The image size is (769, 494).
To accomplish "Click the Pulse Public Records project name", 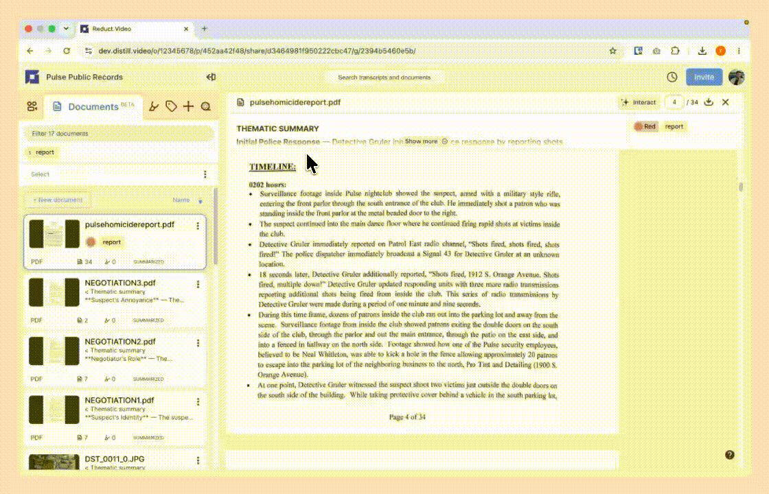I will click(84, 77).
